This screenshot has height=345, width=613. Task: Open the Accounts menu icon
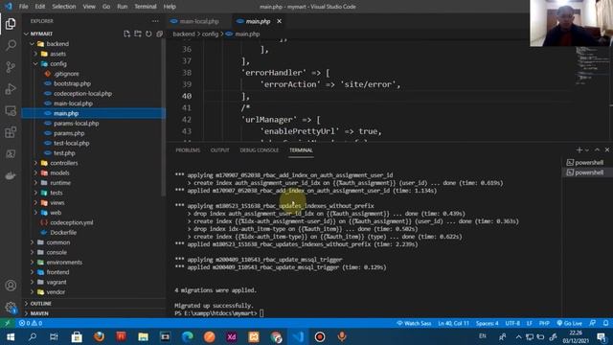(11, 286)
